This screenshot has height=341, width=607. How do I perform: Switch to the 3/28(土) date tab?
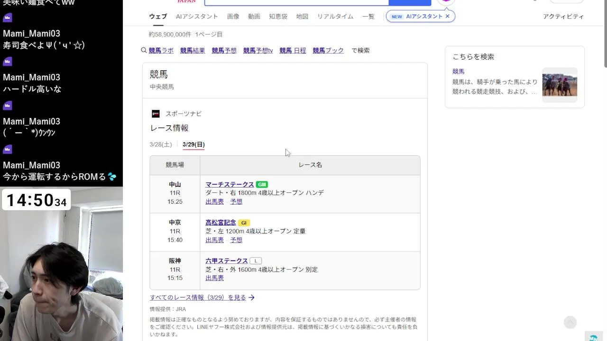click(161, 144)
